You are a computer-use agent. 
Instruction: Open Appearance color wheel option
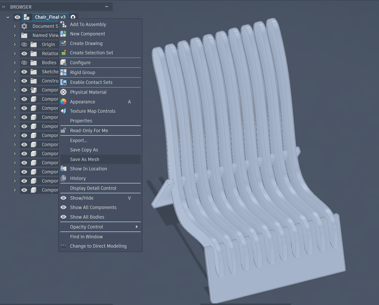(63, 102)
